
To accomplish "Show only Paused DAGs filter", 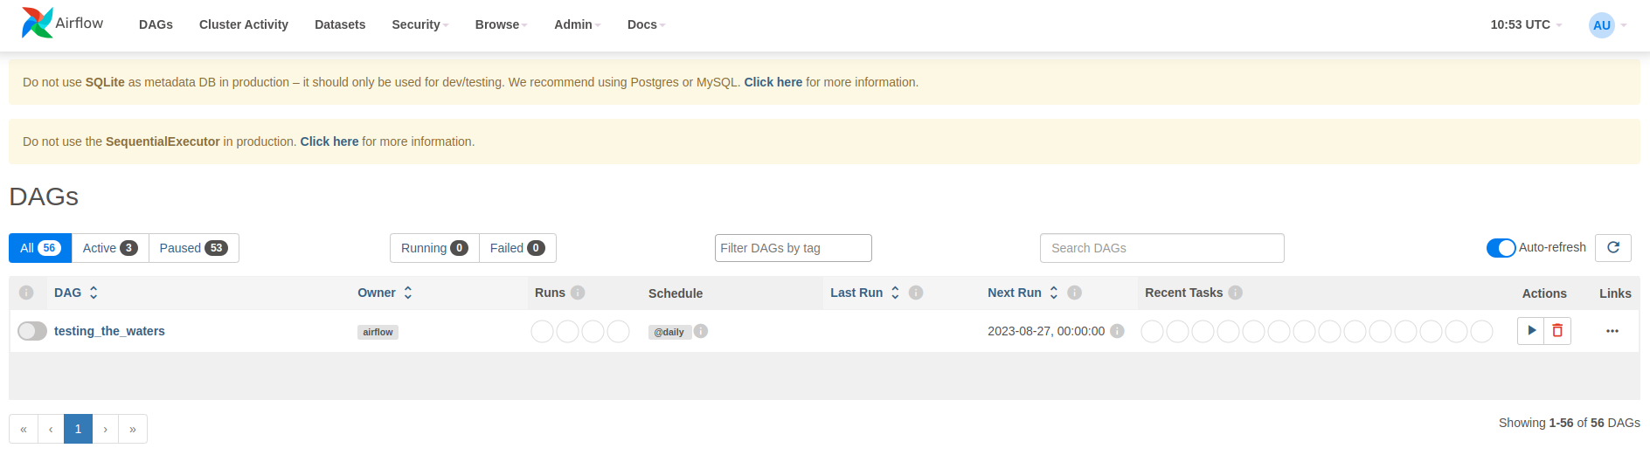I will coord(193,248).
